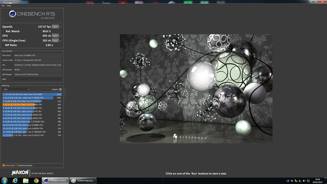Run the OpenGL benchmark

tap(55, 27)
